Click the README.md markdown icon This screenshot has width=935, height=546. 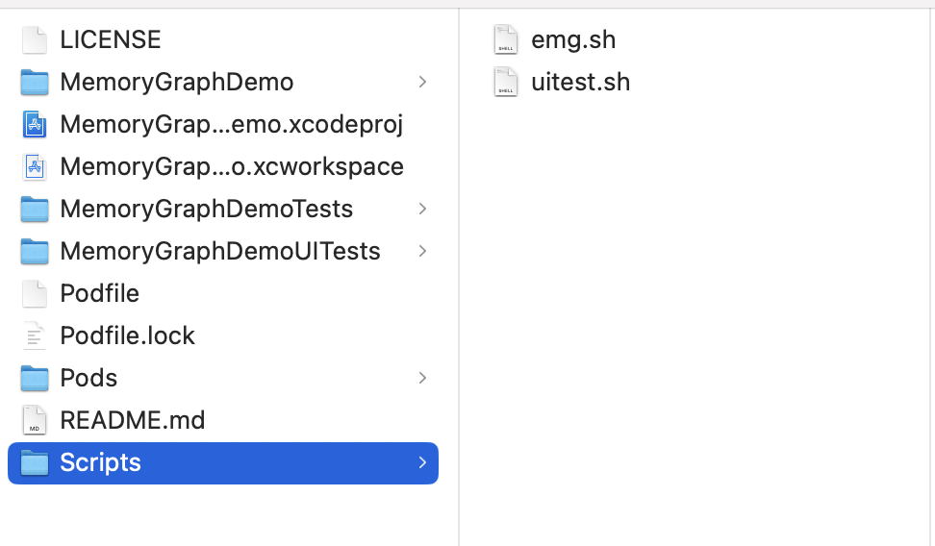[35, 420]
